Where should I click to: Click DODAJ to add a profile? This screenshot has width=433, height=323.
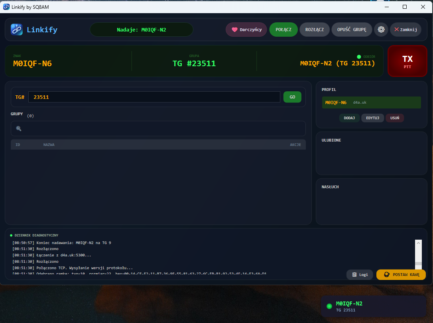coord(349,118)
